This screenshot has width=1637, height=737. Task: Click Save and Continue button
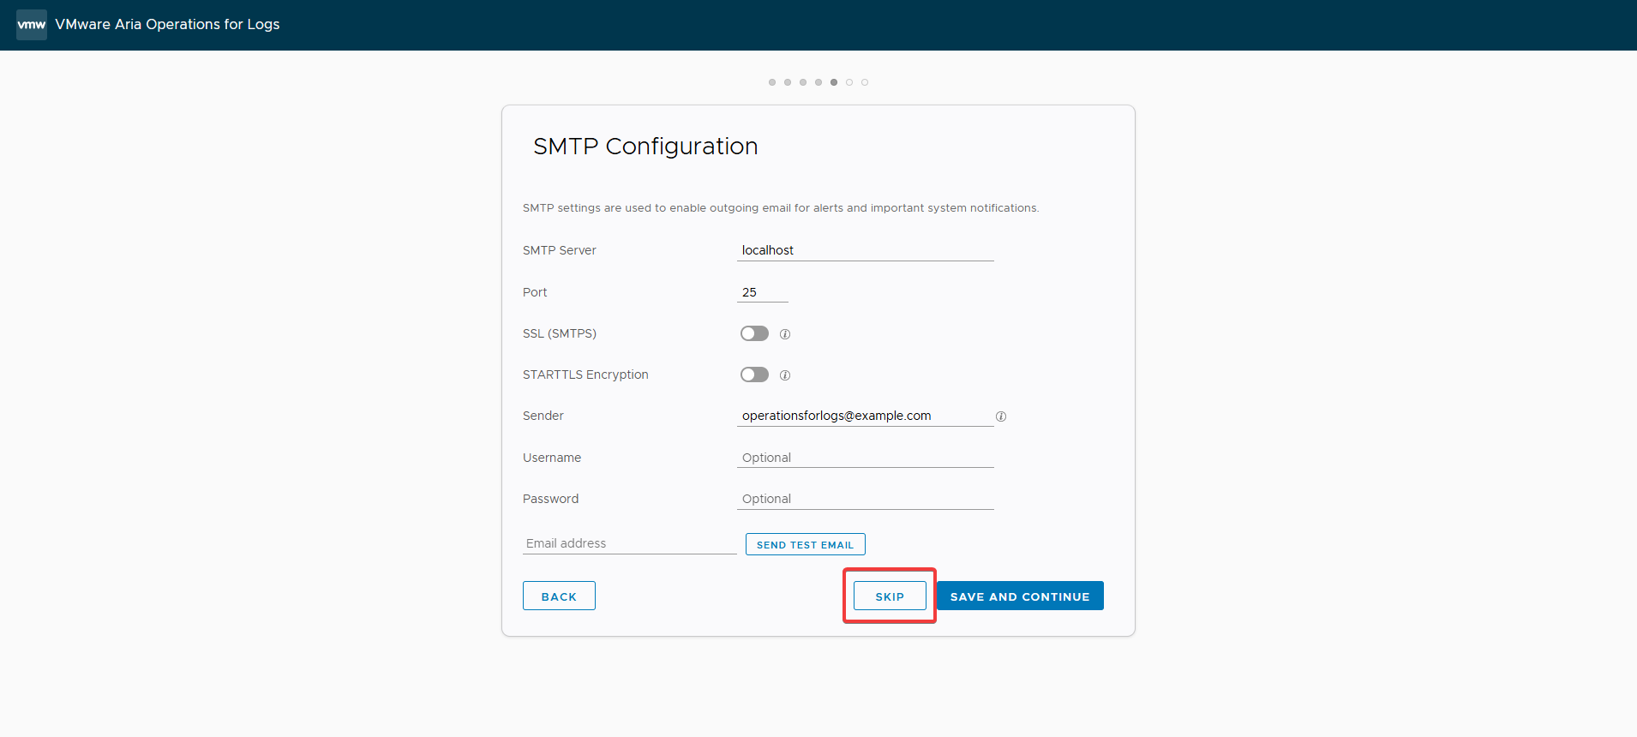pyautogui.click(x=1020, y=596)
